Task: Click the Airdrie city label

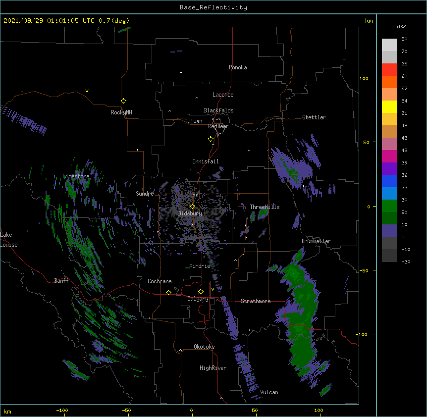Action: coord(200,266)
